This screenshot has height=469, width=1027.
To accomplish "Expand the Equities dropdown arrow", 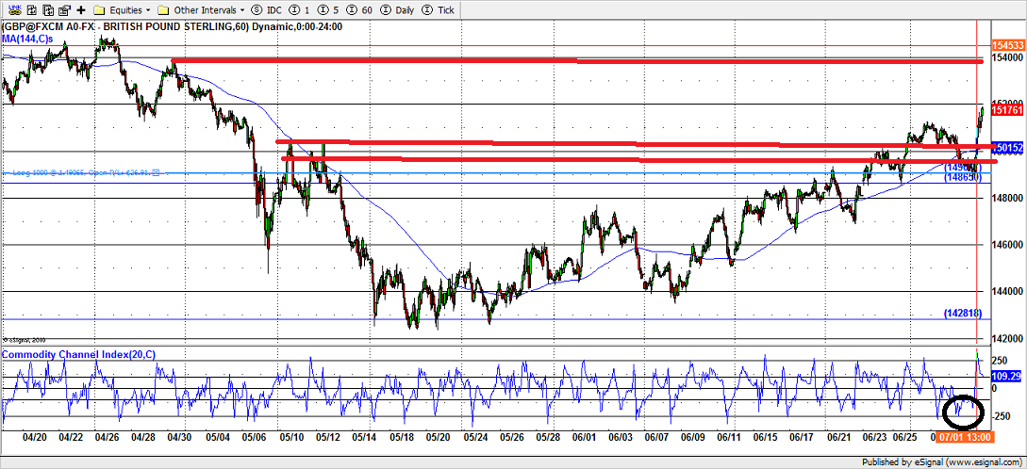I will click(x=148, y=10).
